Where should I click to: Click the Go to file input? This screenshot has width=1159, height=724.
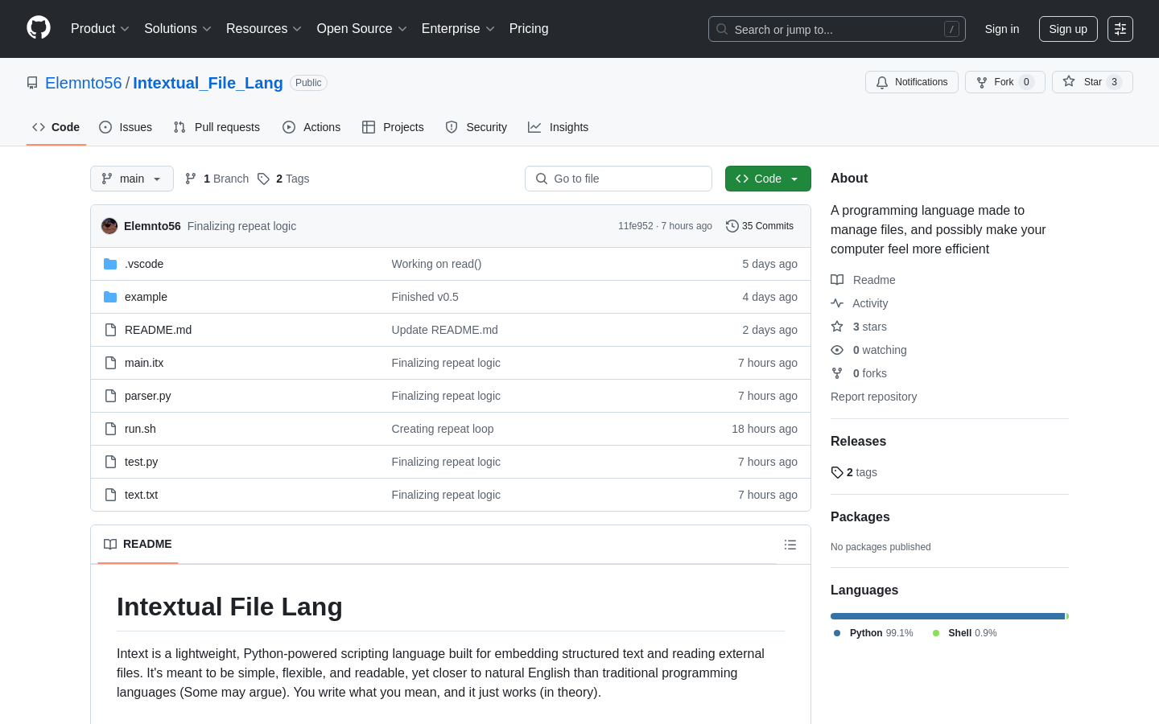click(x=618, y=179)
